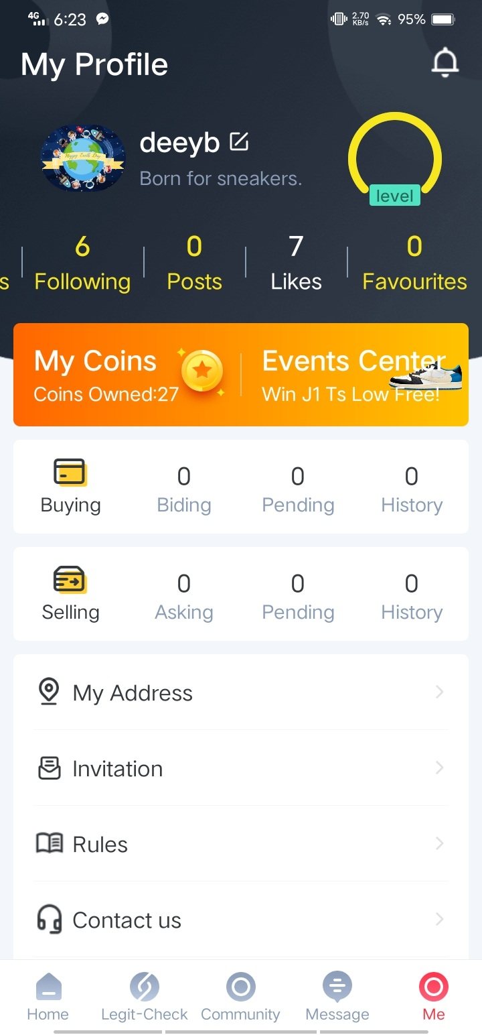Show Buying Pending orders
This screenshot has width=482, height=1035.
pyautogui.click(x=298, y=488)
